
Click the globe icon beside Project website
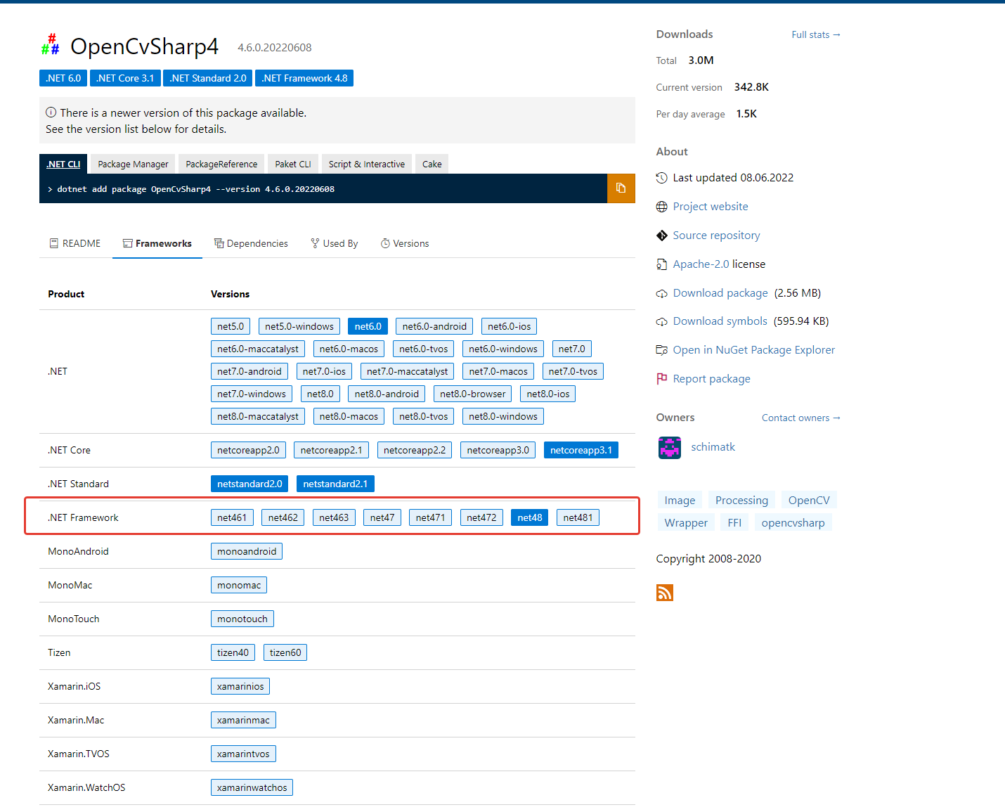662,207
